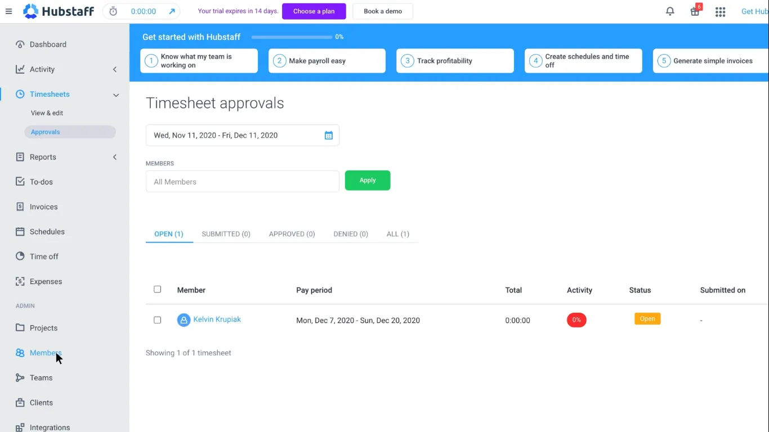This screenshot has height=432, width=769.
Task: Open the apps grid icon
Action: click(720, 12)
